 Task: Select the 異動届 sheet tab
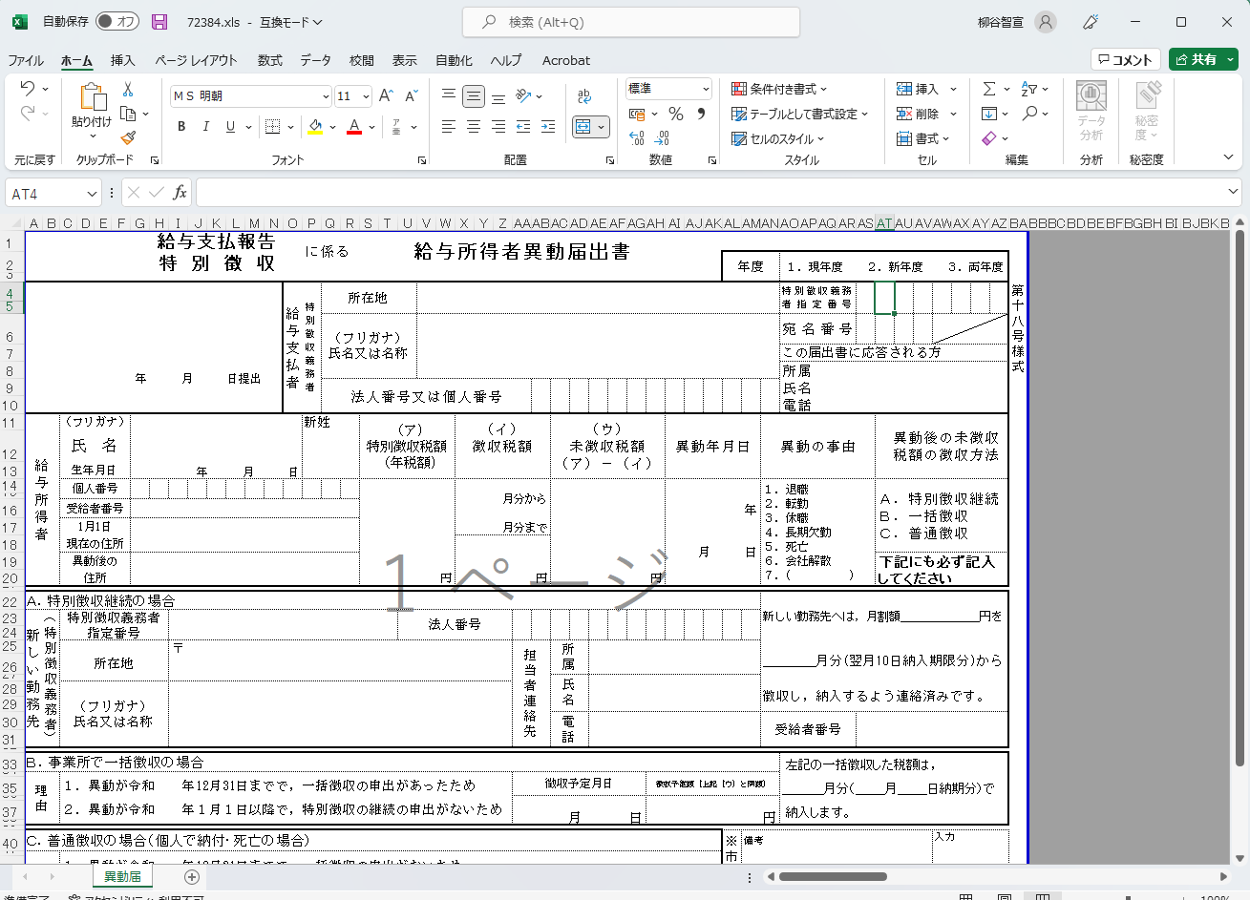click(122, 876)
